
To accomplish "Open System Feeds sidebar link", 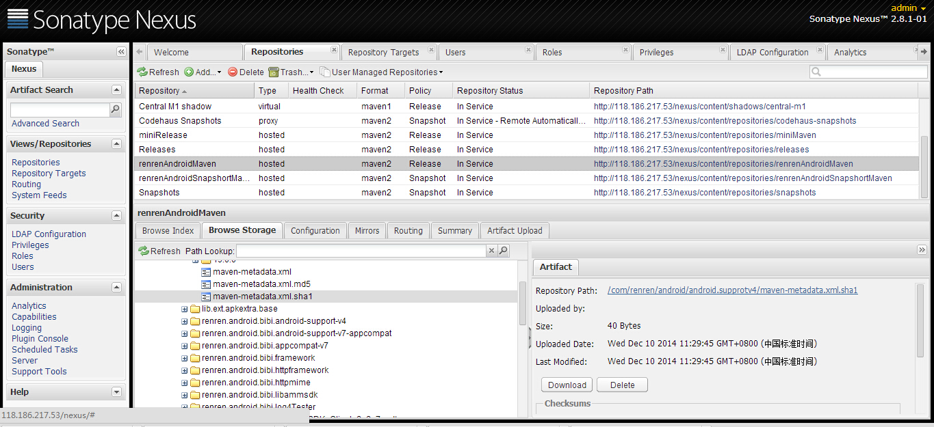I will pyautogui.click(x=39, y=195).
